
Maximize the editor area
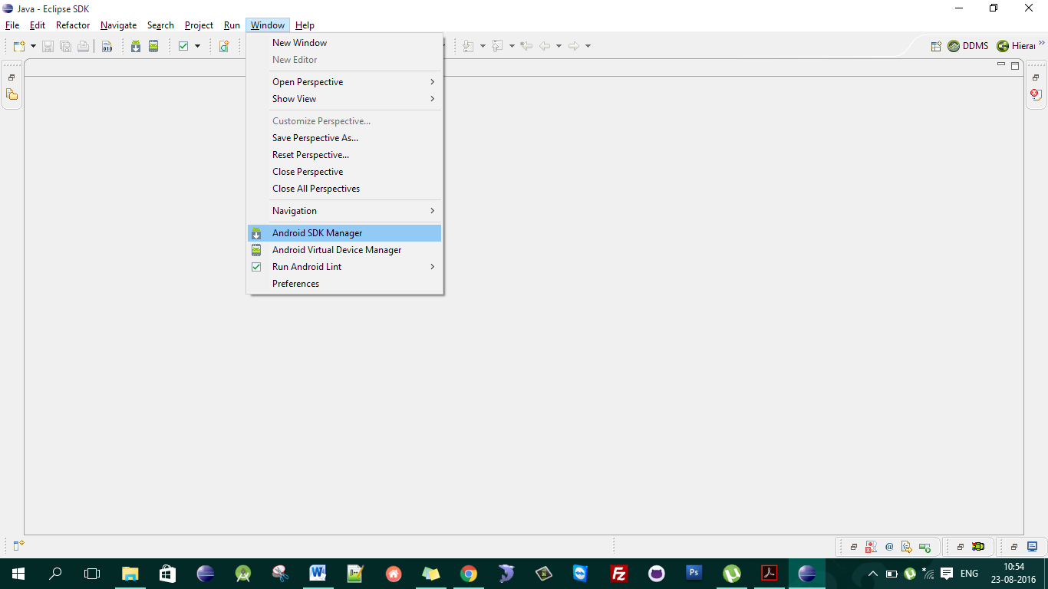point(1015,66)
